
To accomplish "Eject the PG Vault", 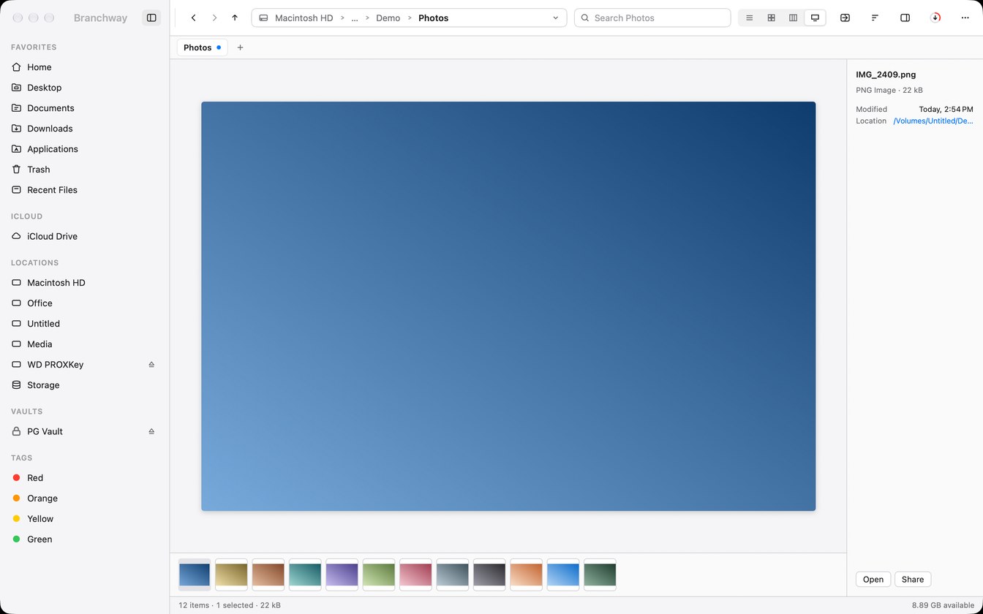I will pos(151,432).
